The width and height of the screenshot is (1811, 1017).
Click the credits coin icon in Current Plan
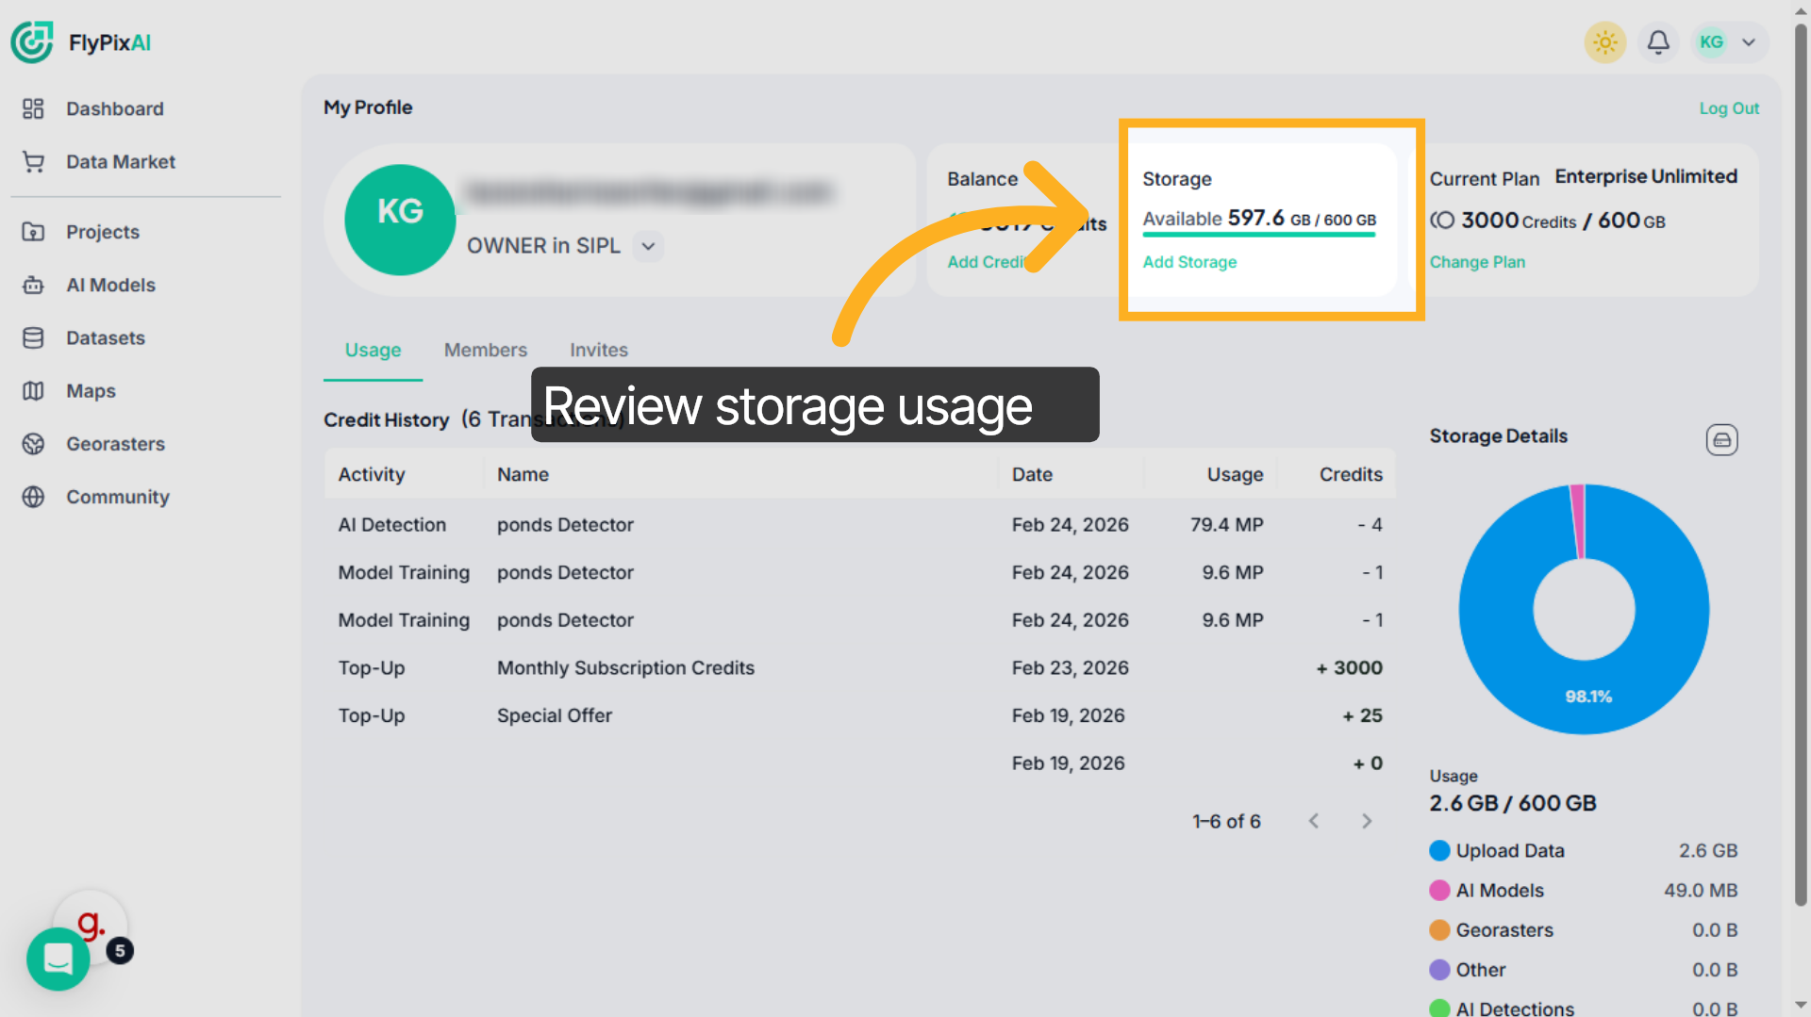(1442, 221)
